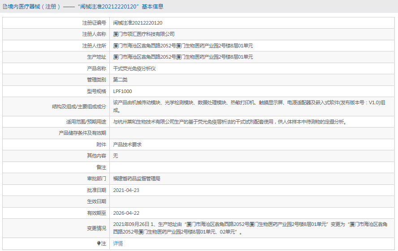Image resolution: width=398 pixels, height=251 pixels.
Task: Click the 产品名称 label
Action: (96, 68)
